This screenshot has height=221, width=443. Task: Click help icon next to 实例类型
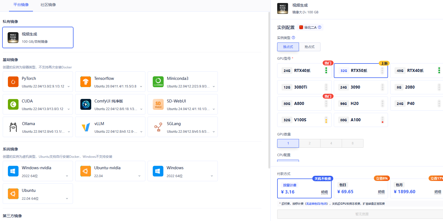coord(293,38)
